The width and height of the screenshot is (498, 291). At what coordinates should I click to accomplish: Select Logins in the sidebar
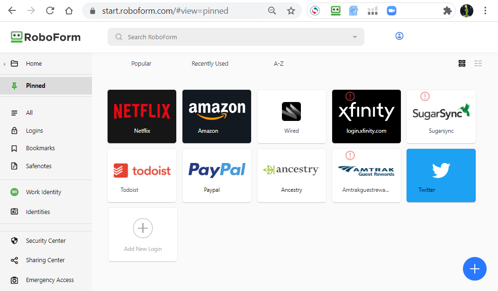(x=35, y=130)
